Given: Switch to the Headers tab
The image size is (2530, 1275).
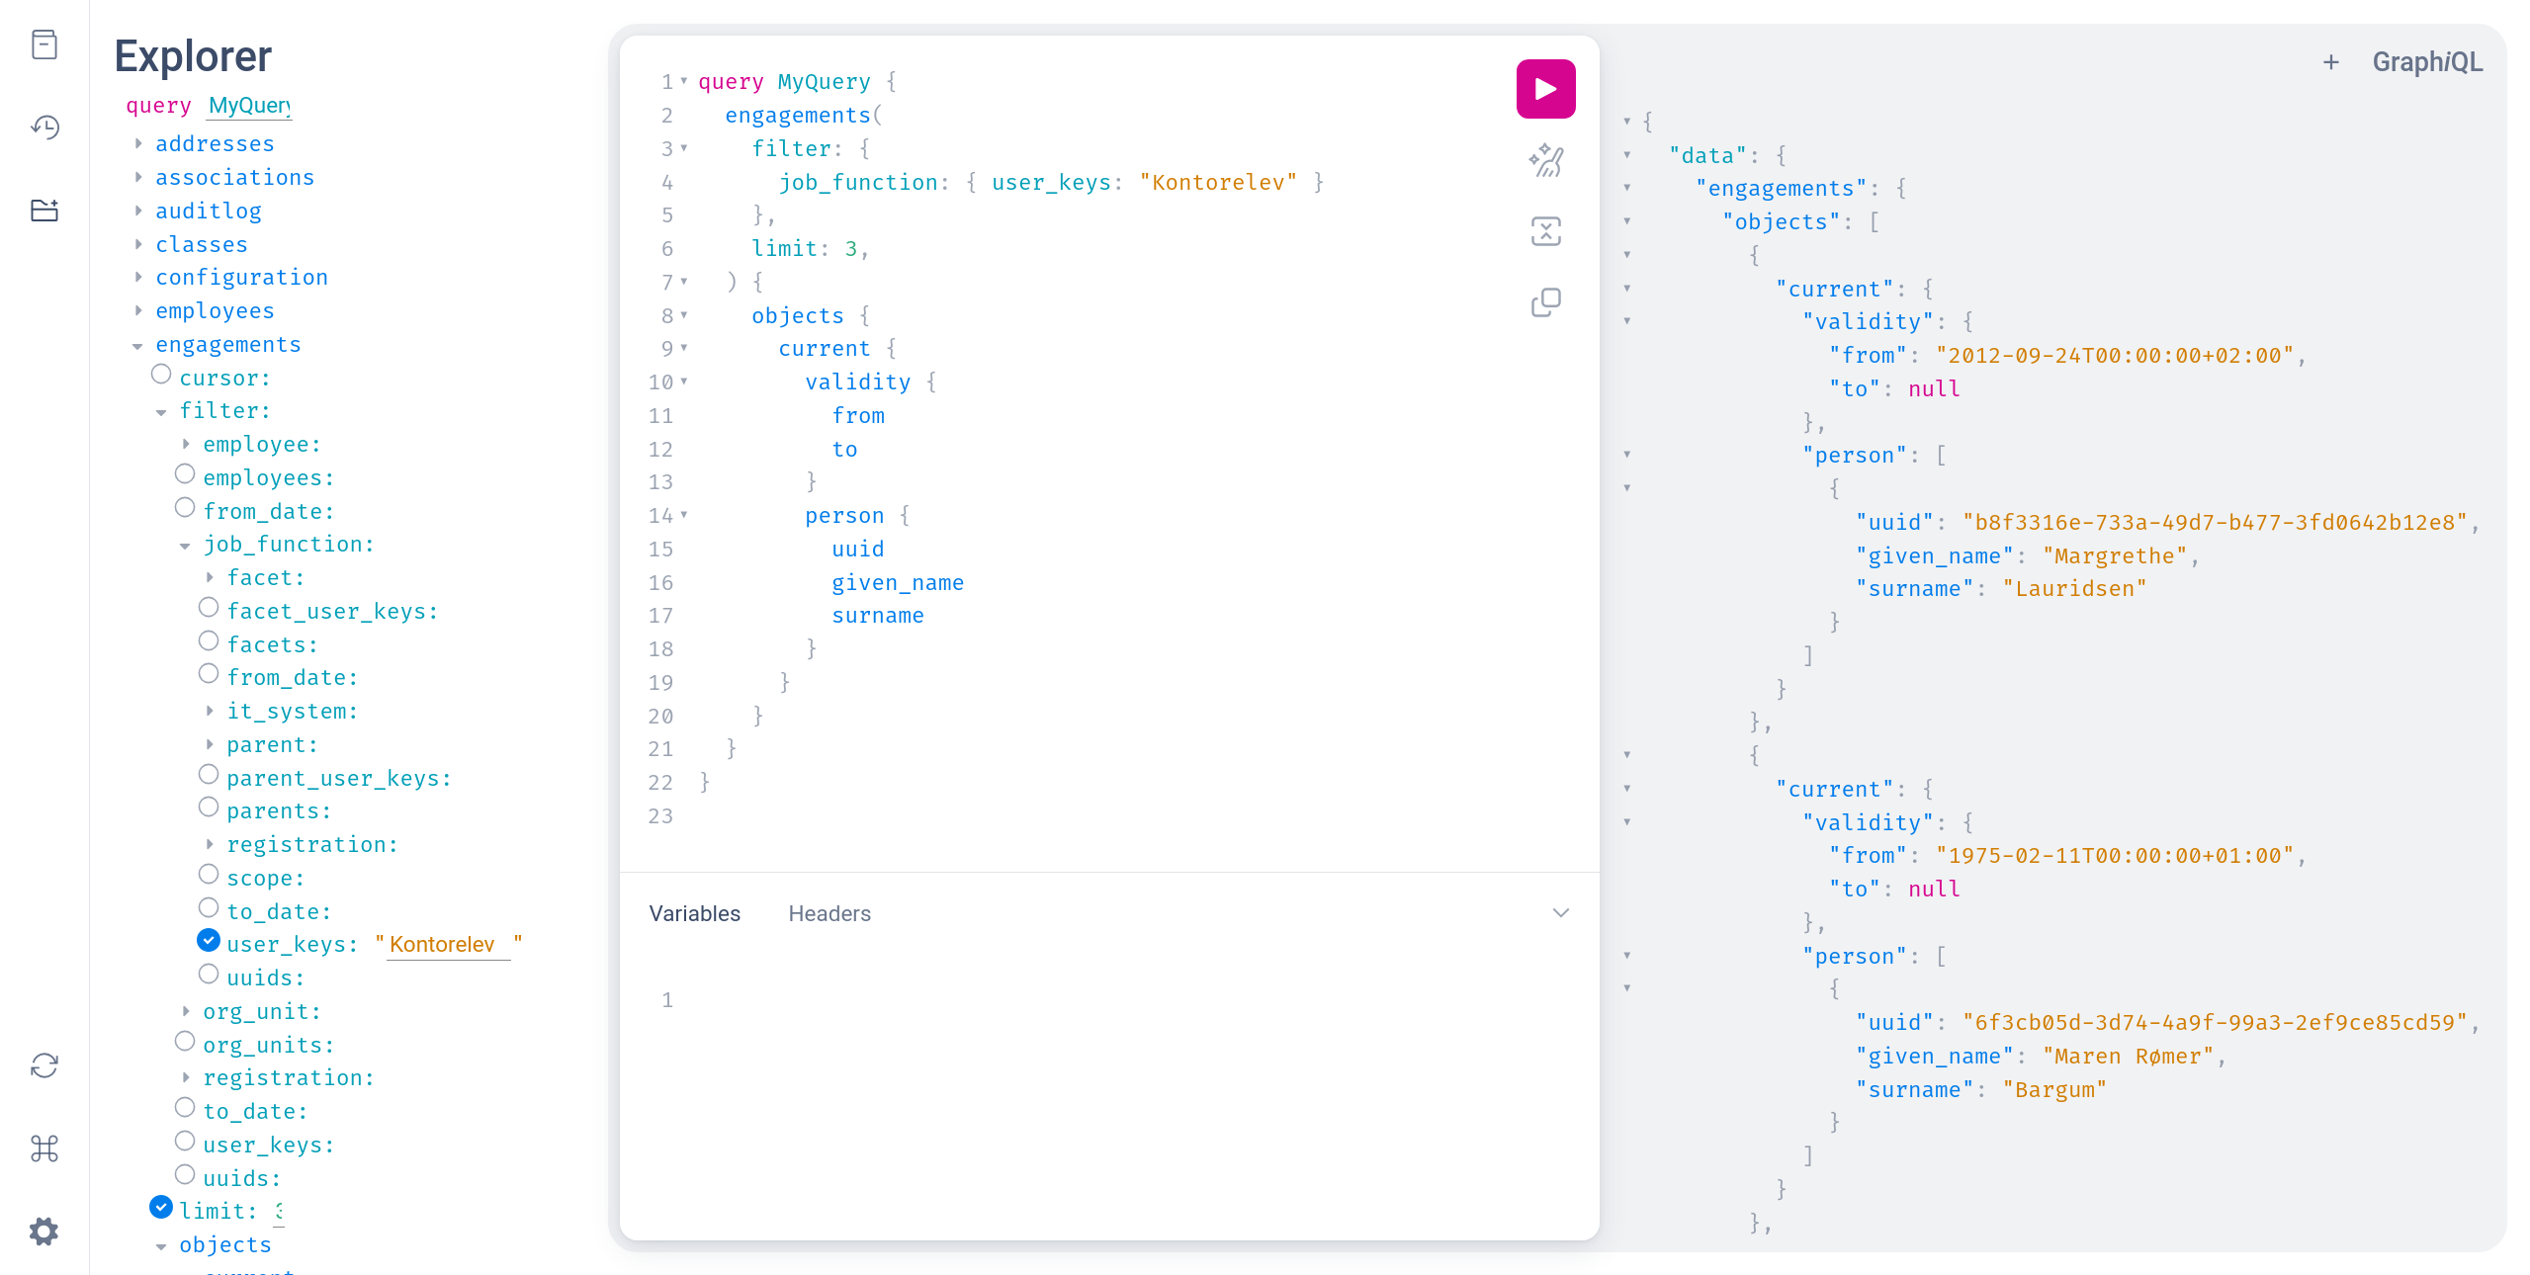Looking at the screenshot, I should 829,913.
